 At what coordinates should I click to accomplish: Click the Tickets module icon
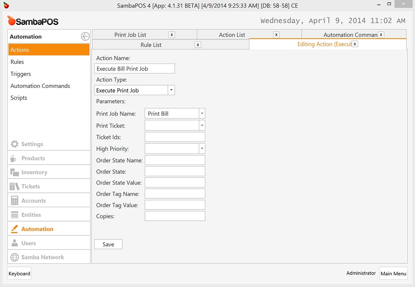tap(15, 186)
